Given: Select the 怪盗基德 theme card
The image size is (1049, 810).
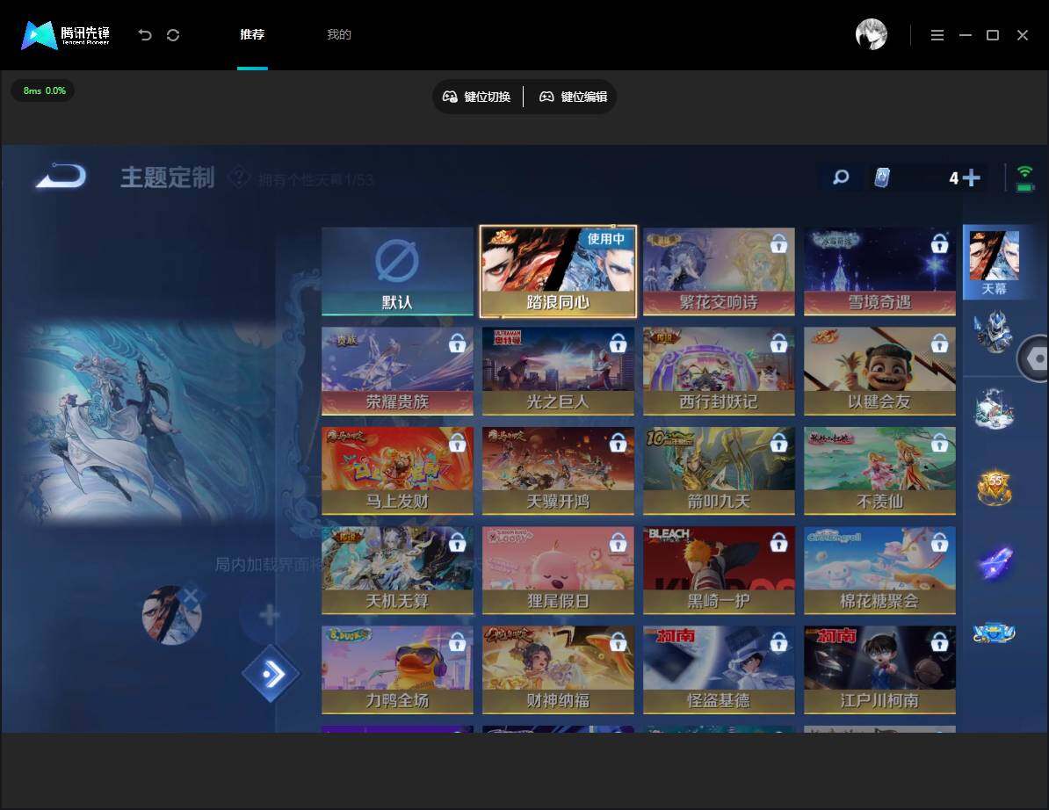Looking at the screenshot, I should (x=719, y=669).
